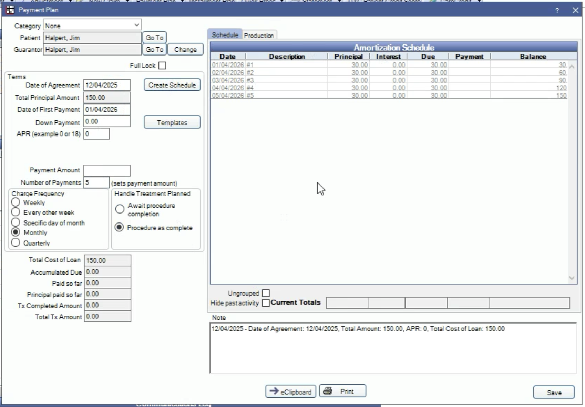Open the Templates button
The image size is (585, 407).
pyautogui.click(x=172, y=122)
